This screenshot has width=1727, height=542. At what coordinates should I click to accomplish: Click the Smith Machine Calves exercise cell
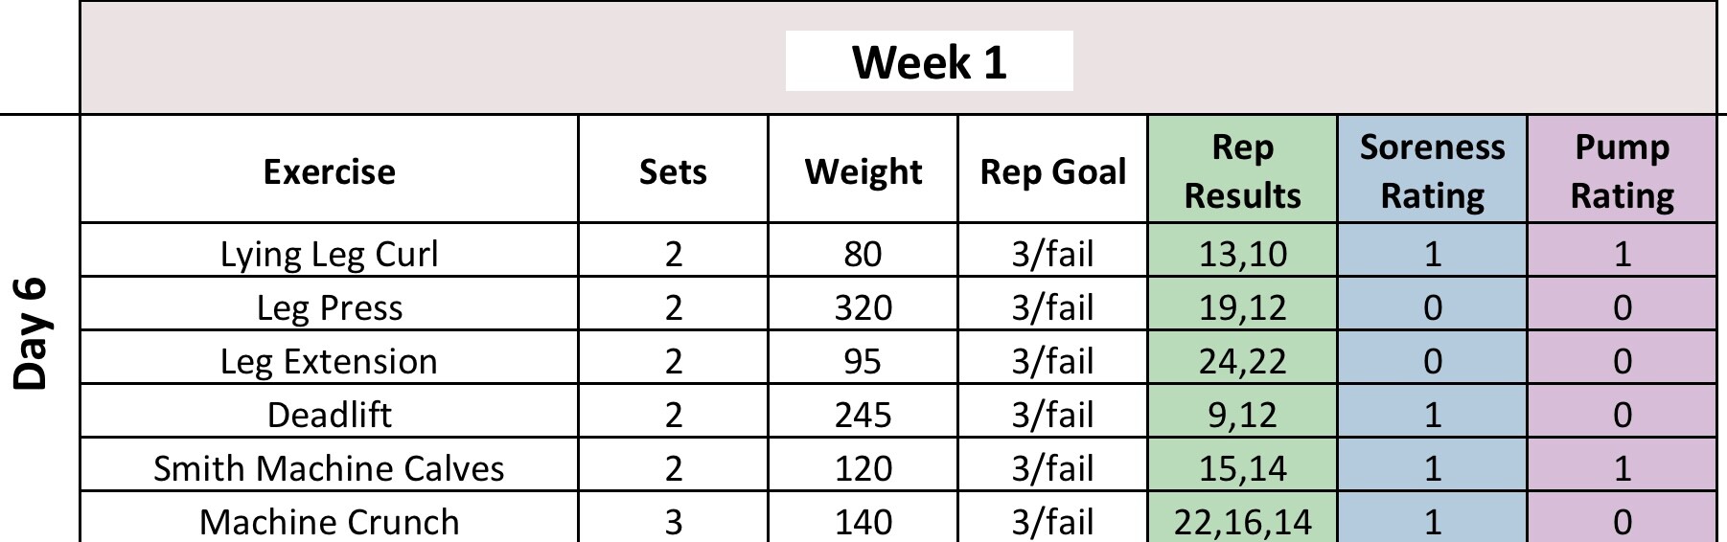(329, 468)
